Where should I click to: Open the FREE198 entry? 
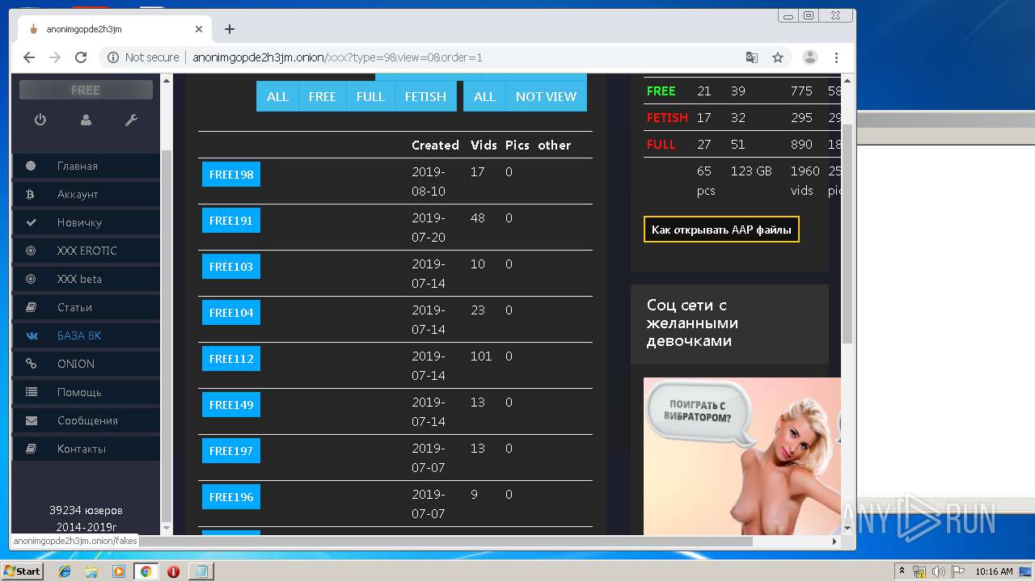point(231,175)
